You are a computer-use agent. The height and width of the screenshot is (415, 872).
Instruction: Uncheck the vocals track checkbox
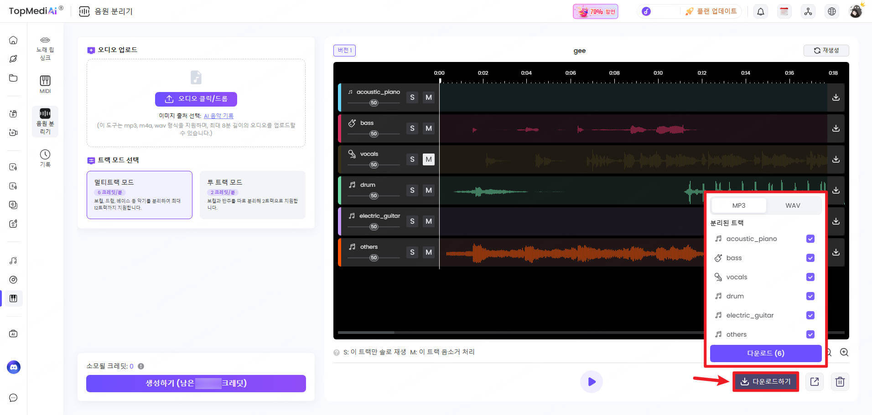point(810,277)
